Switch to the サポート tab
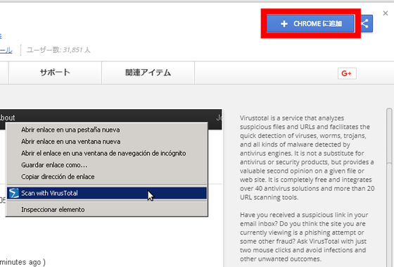The image size is (394, 267). [55, 73]
